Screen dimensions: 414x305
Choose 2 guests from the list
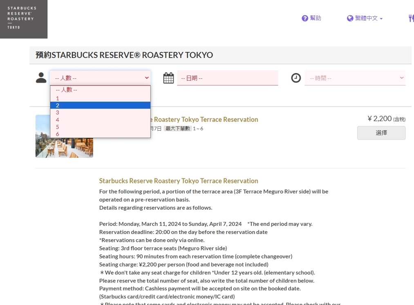click(x=100, y=105)
